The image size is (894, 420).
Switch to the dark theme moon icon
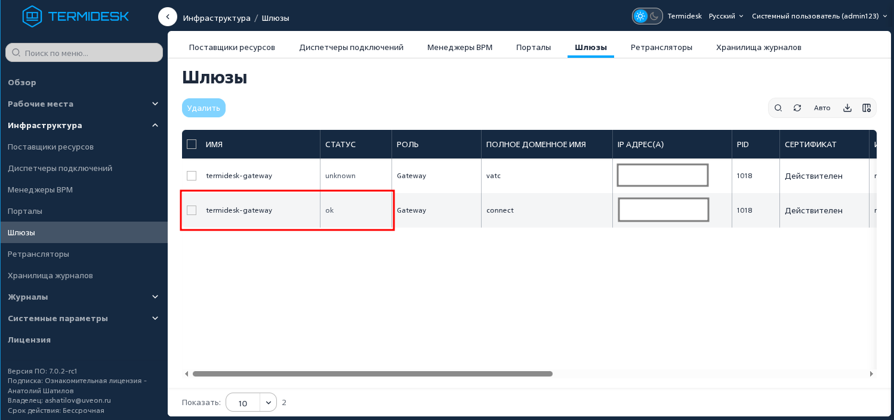(x=655, y=16)
